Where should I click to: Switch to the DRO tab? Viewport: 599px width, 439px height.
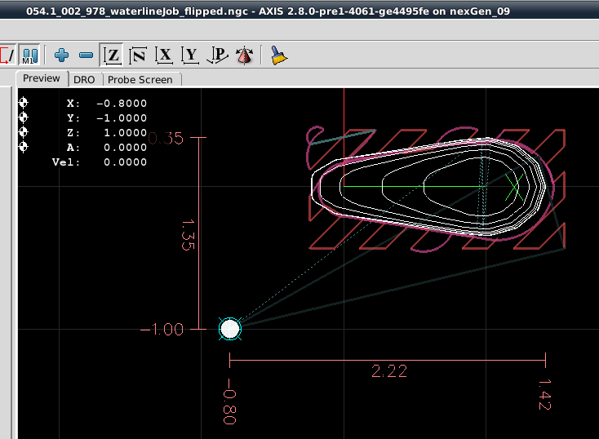[x=84, y=79]
